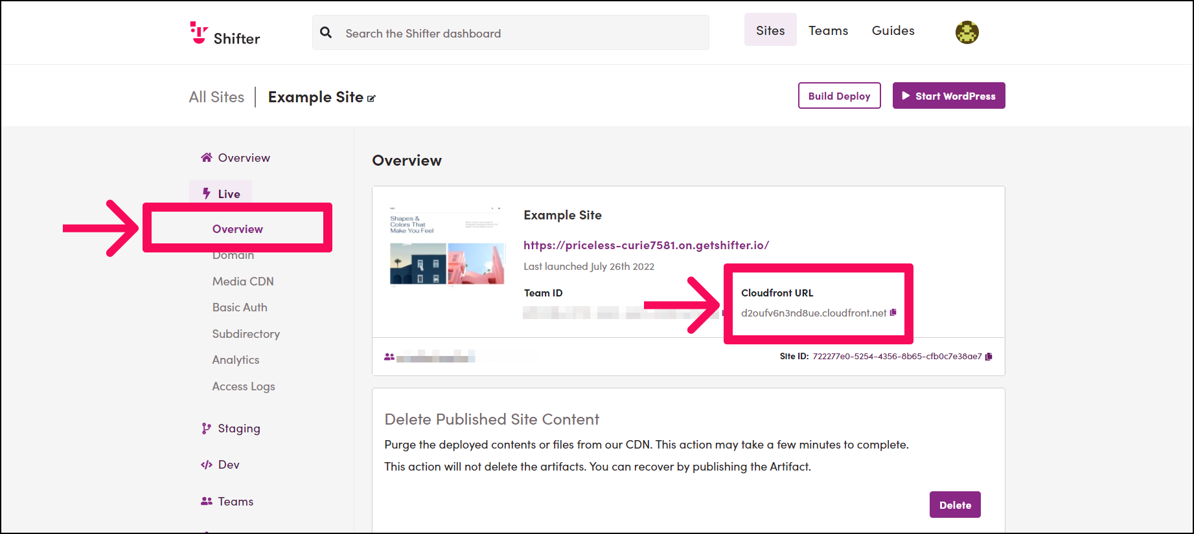This screenshot has width=1194, height=534.
Task: Go back to All Sites
Action: 216,97
